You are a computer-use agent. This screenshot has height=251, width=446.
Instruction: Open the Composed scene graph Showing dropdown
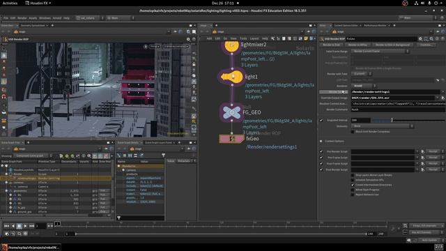[33, 155]
